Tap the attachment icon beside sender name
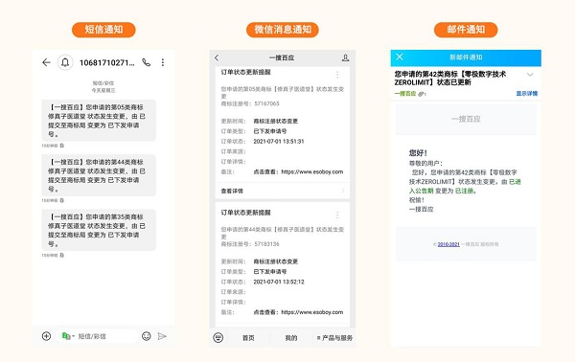 point(422,94)
